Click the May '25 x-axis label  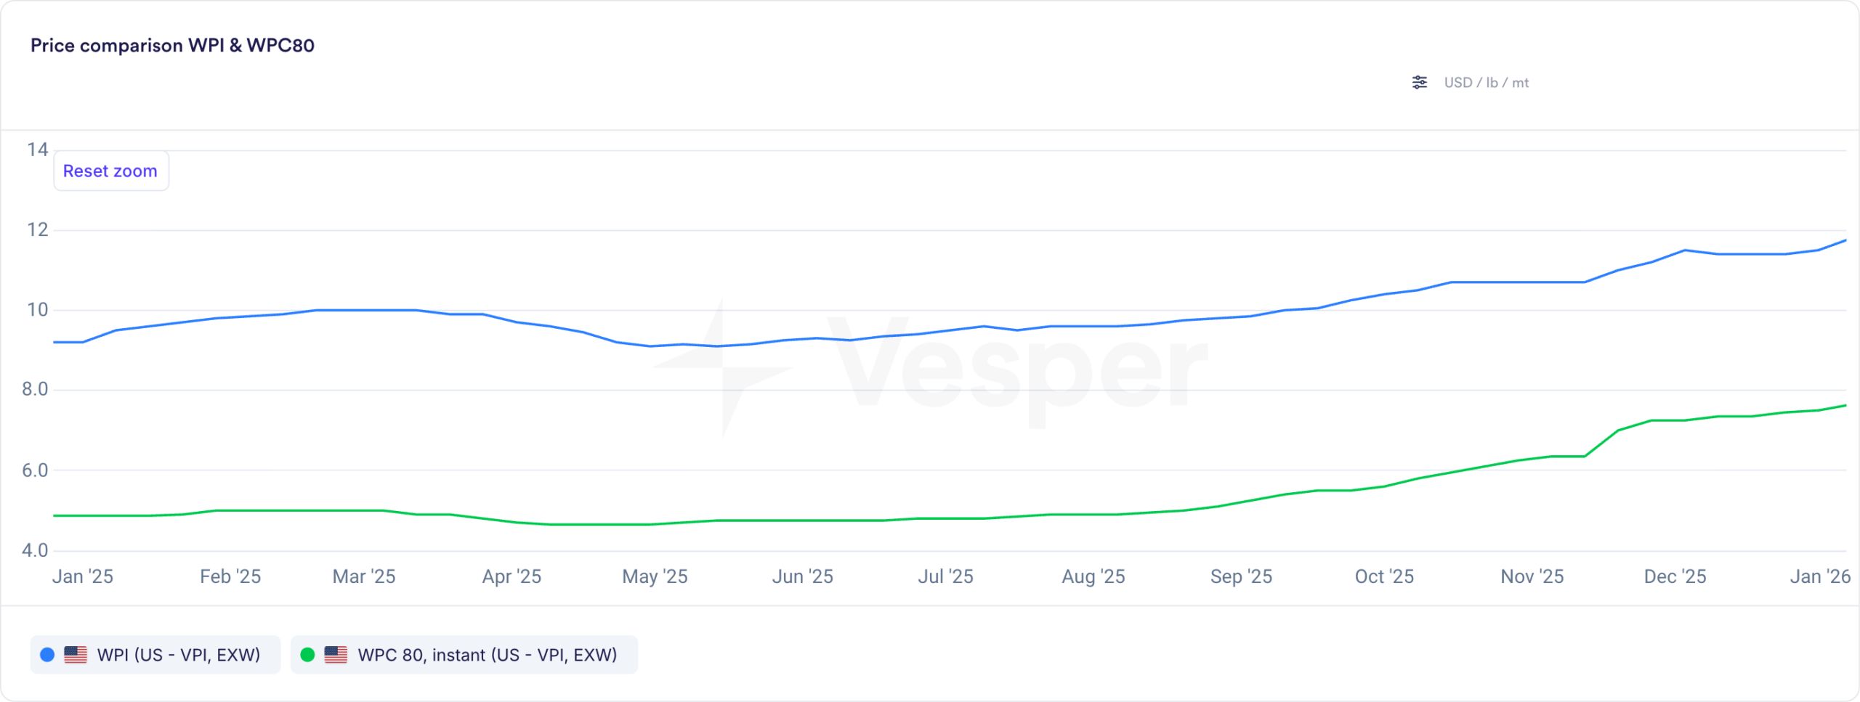[x=655, y=576]
